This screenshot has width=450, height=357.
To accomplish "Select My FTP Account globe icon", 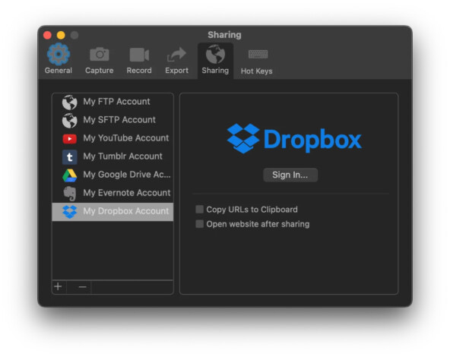I will (x=69, y=102).
